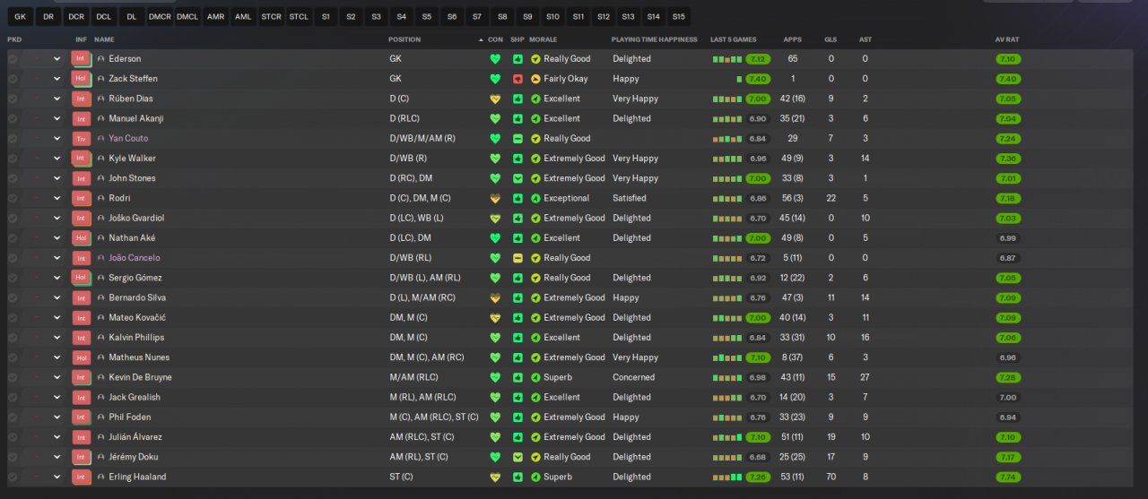
Task: Click Erling Haaland's condition heart icon
Action: (x=495, y=477)
